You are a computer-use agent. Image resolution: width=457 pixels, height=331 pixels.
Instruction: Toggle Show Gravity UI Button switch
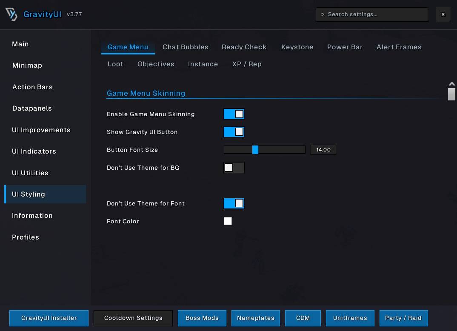234,132
